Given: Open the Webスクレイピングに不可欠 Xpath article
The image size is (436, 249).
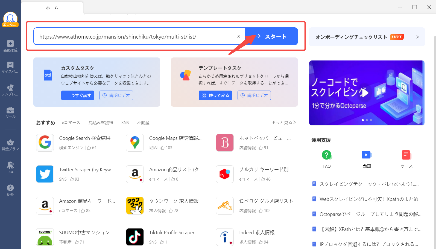Looking at the screenshot, I should tap(369, 199).
